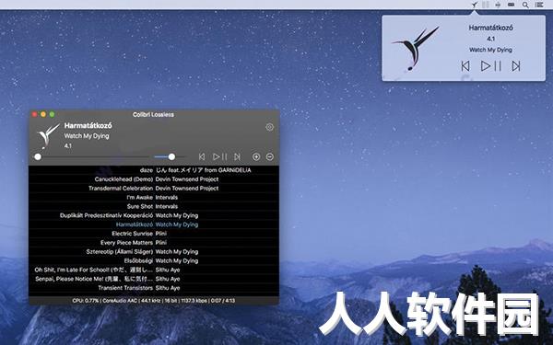Select Electric Sunrise by Plini
Image resolution: width=553 pixels, height=345 pixels.
[x=154, y=234]
